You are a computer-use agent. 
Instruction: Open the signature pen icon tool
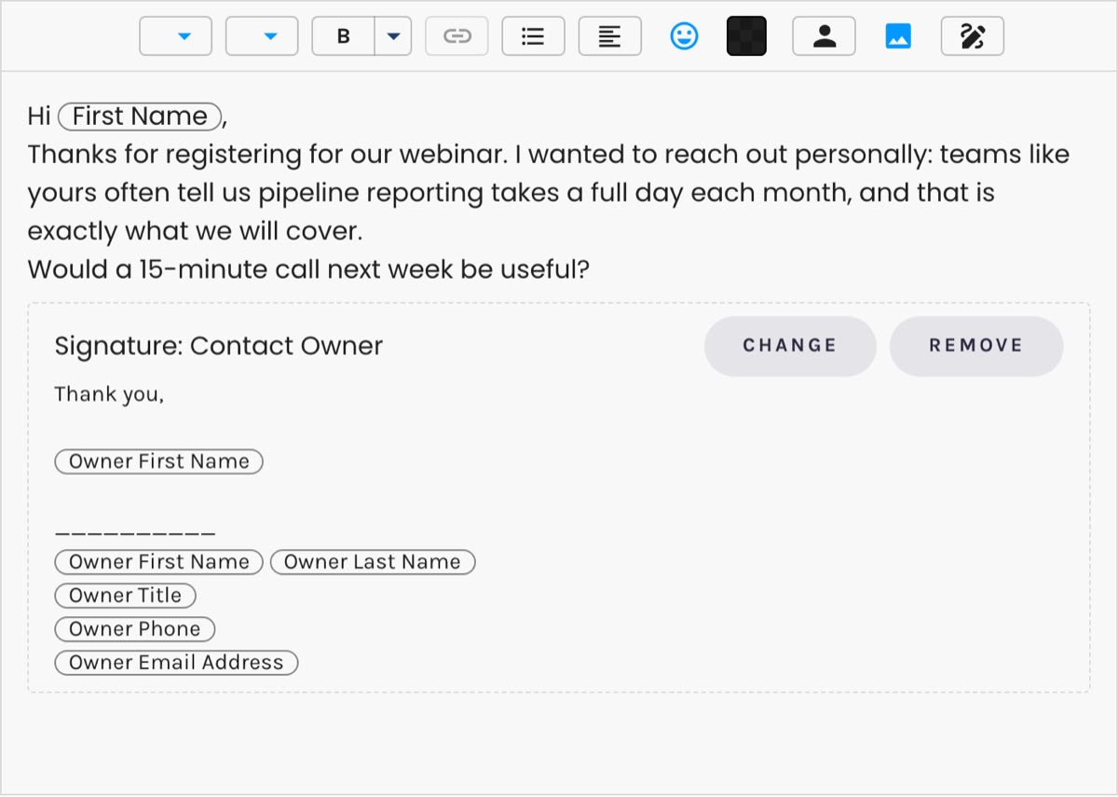click(x=973, y=36)
